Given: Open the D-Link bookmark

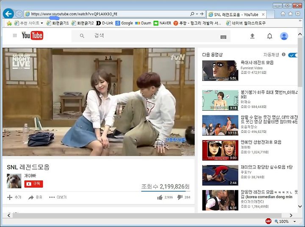Looking at the screenshot, I should click(105, 23).
